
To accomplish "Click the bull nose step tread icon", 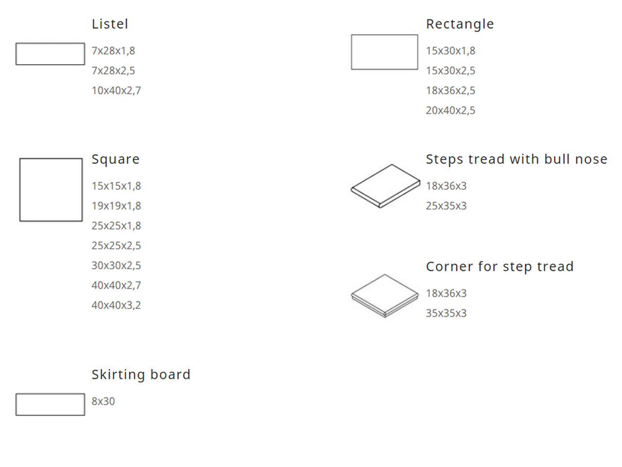I will point(385,186).
